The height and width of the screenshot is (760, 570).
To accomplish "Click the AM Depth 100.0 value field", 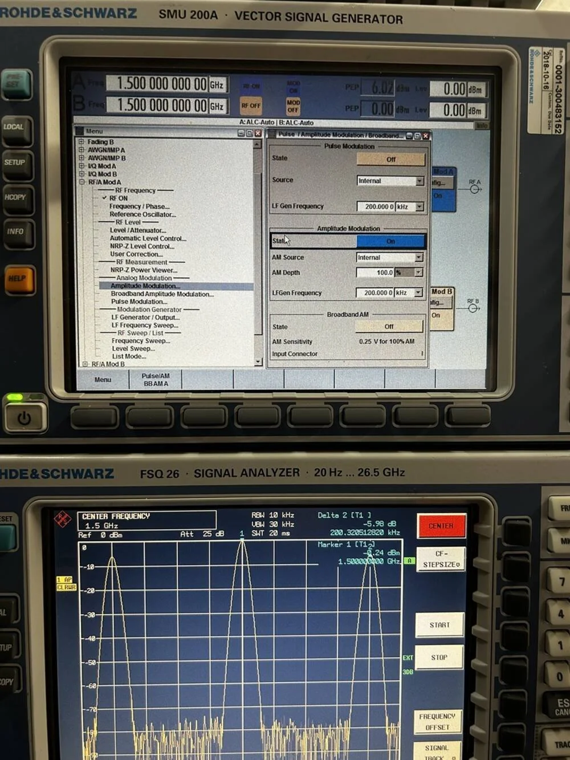I will pos(375,273).
